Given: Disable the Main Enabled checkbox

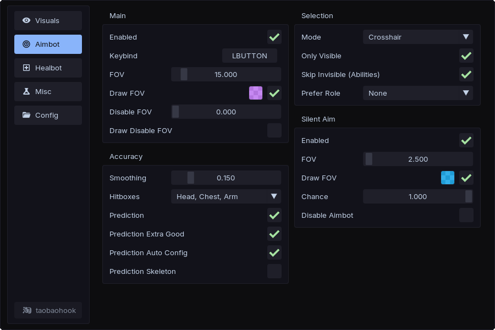Looking at the screenshot, I should coord(274,37).
